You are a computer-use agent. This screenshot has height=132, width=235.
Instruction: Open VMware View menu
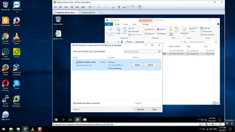click(x=66, y=7)
